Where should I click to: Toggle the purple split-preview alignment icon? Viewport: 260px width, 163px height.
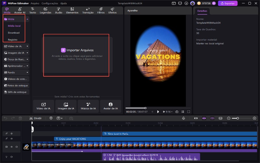[212, 118]
